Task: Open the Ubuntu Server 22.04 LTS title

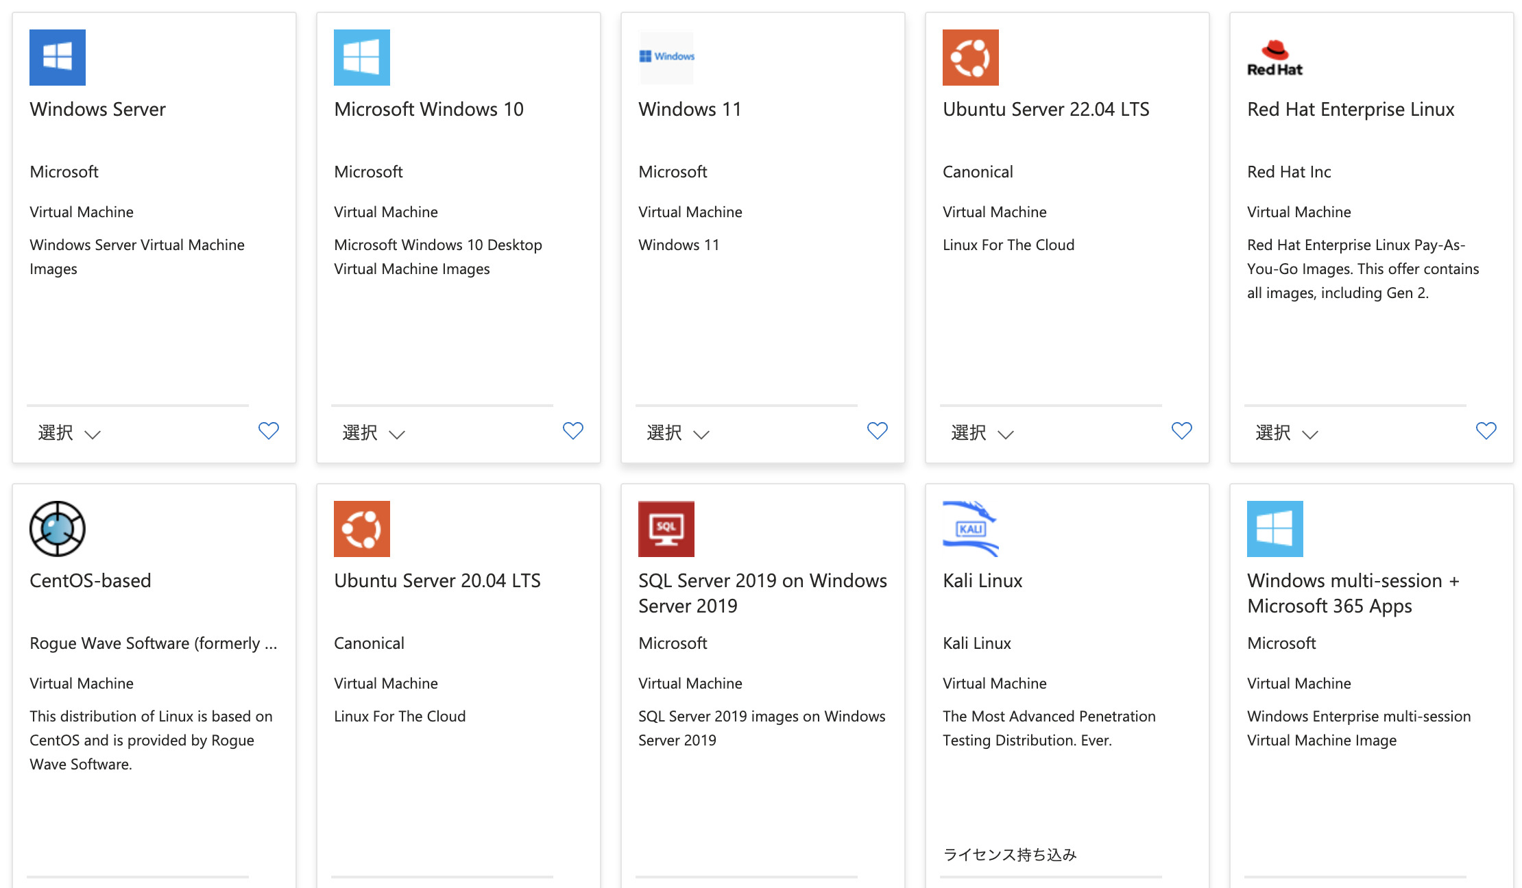Action: pyautogui.click(x=1046, y=110)
